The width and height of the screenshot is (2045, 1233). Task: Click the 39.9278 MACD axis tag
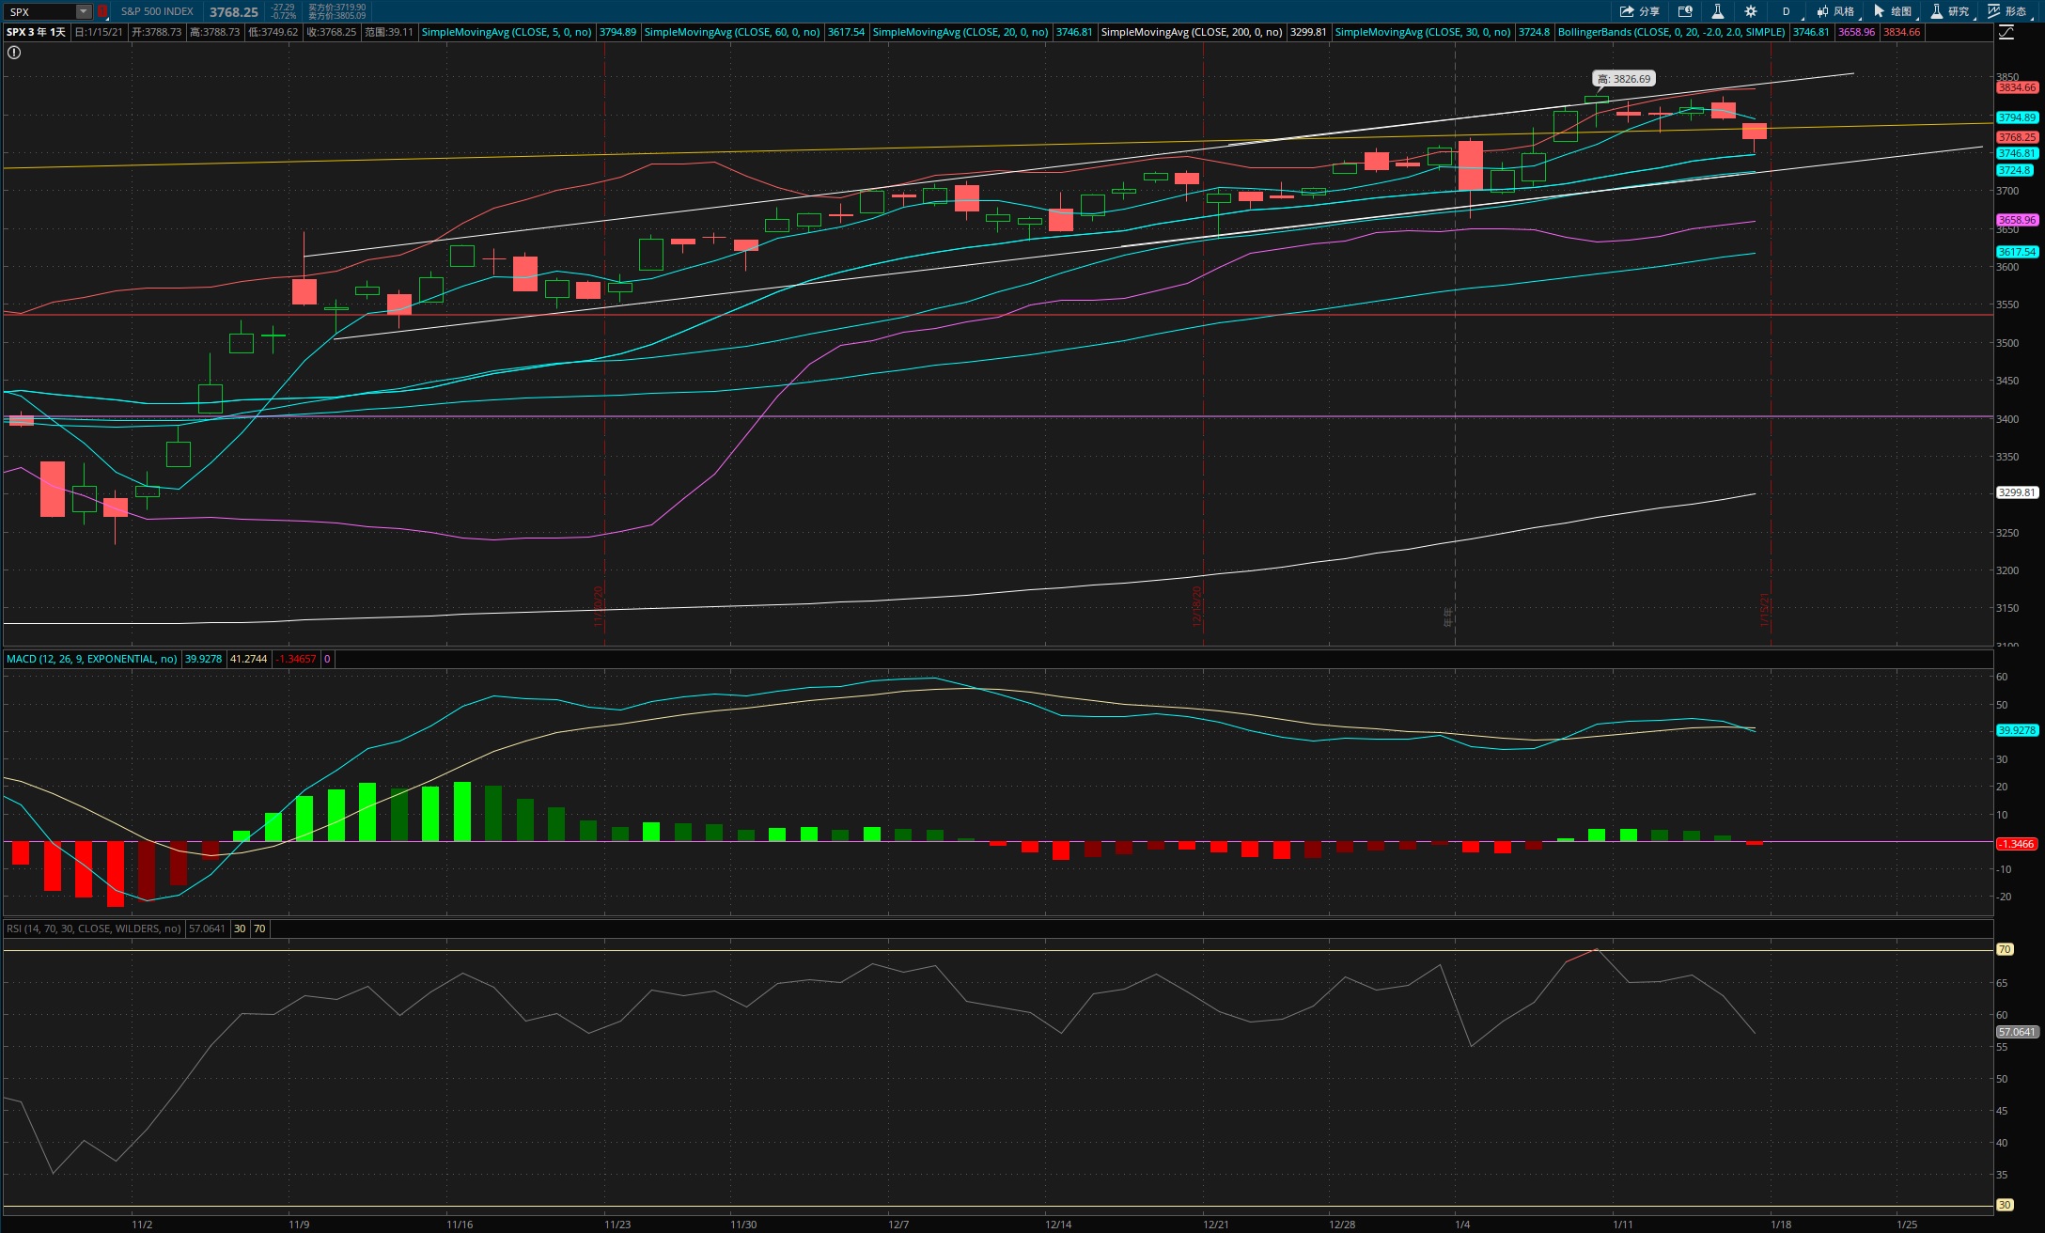click(2017, 730)
